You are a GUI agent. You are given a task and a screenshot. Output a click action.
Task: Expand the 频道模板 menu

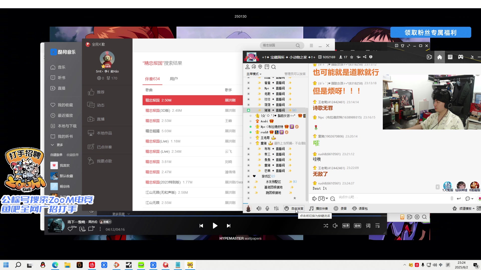coord(463,208)
